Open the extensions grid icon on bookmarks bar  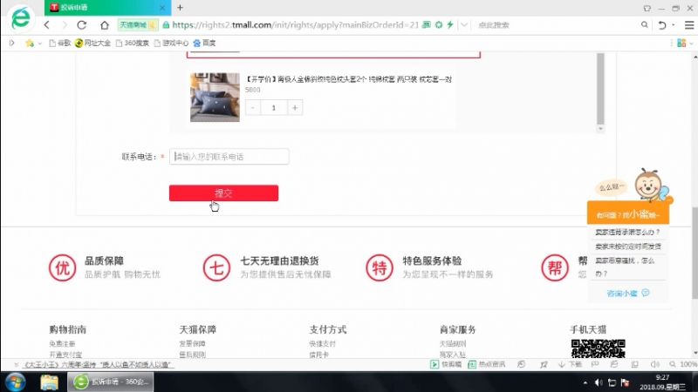681,43
